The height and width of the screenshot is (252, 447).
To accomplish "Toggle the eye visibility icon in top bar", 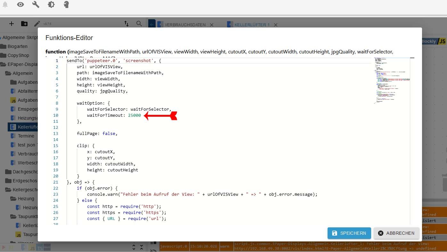I will click(20, 4).
